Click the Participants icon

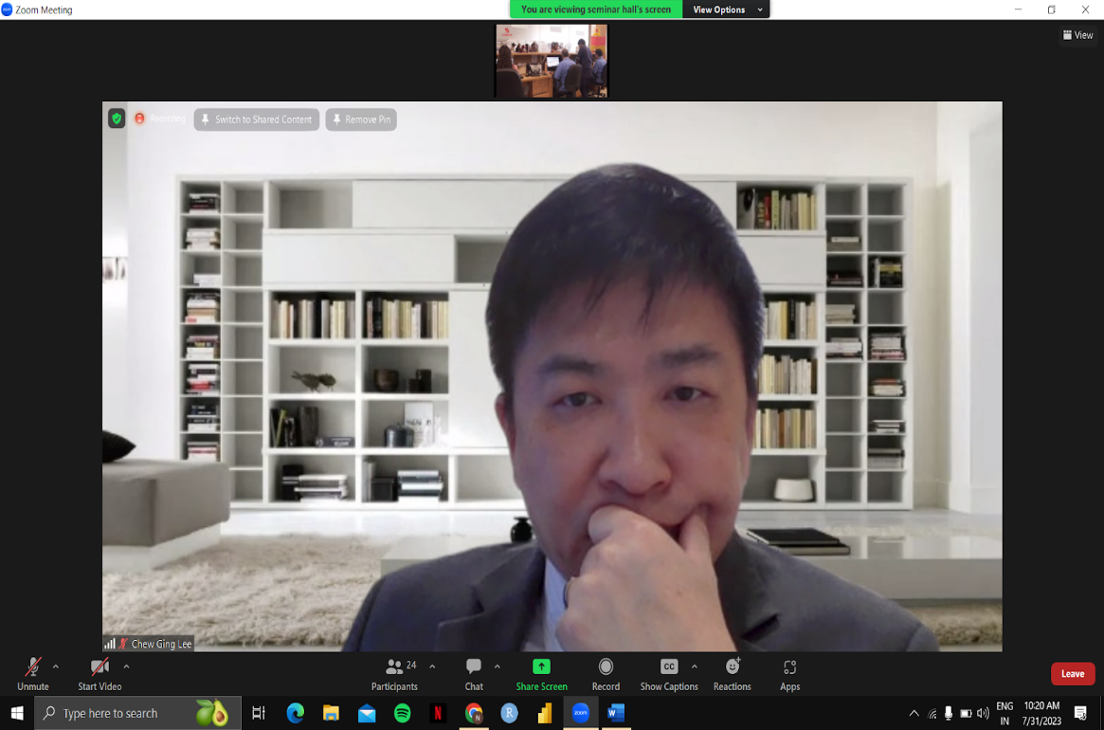point(394,666)
